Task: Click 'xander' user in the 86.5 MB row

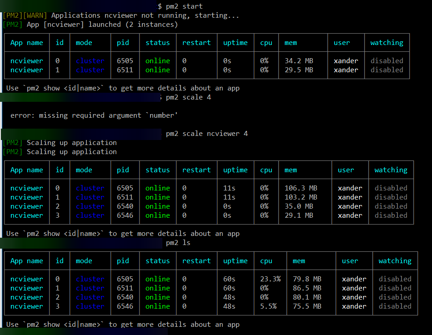Action: click(354, 288)
